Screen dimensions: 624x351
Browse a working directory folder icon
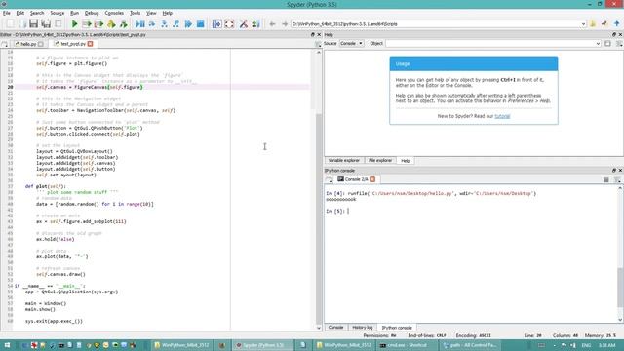593,23
